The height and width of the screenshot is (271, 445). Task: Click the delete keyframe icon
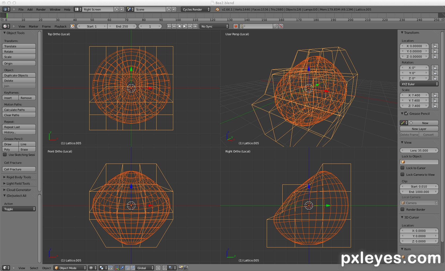[x=281, y=26]
